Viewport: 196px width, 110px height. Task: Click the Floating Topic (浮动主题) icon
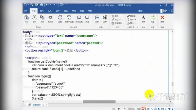[x=79, y=18]
